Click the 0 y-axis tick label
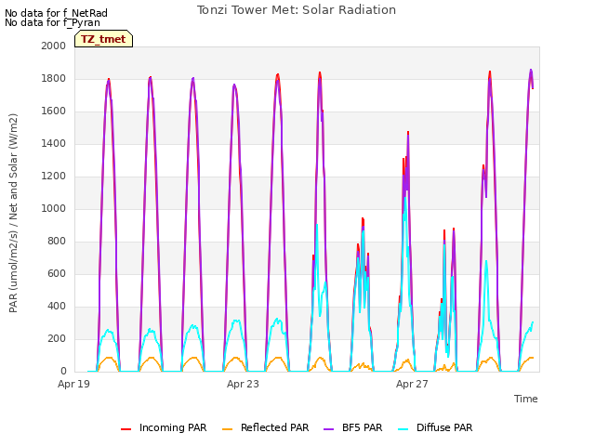The height and width of the screenshot is (446, 595). coord(63,371)
